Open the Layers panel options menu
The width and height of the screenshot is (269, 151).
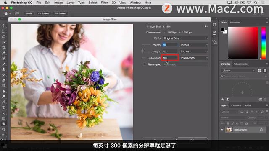[266, 105]
